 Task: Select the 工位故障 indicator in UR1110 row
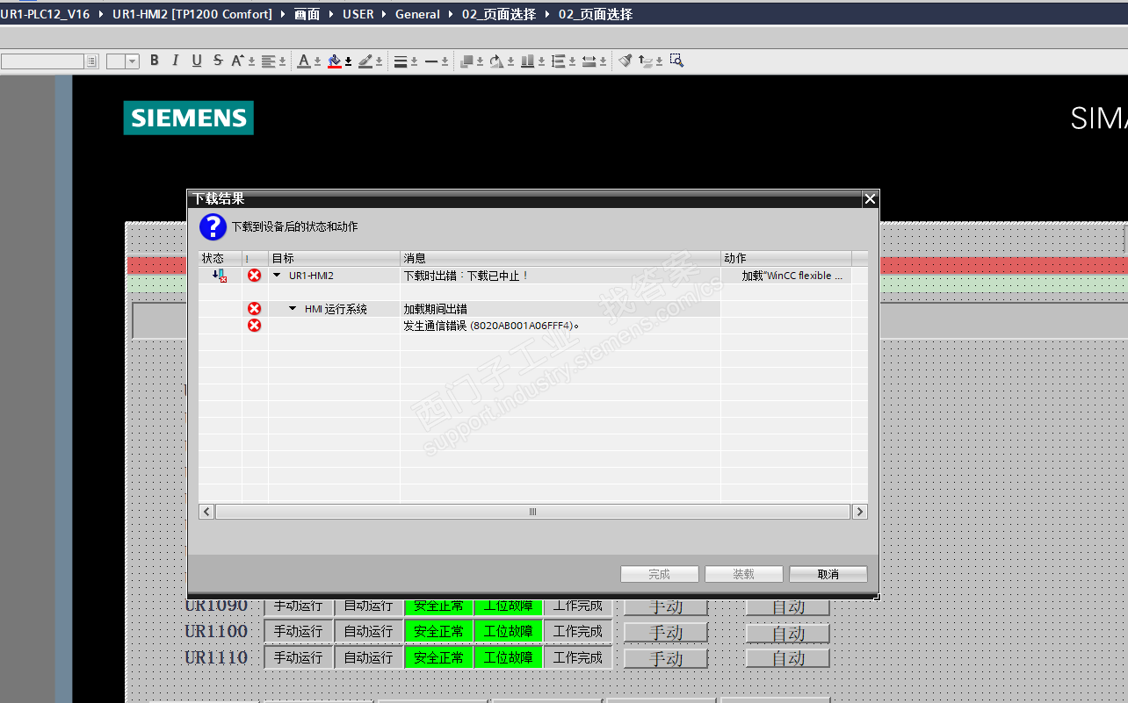pos(509,657)
